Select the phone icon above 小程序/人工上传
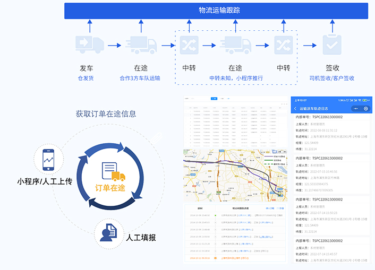Screen dimensions: 375x270 pos(48,160)
